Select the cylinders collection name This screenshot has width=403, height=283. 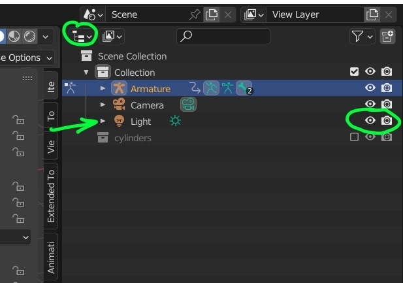click(x=133, y=138)
